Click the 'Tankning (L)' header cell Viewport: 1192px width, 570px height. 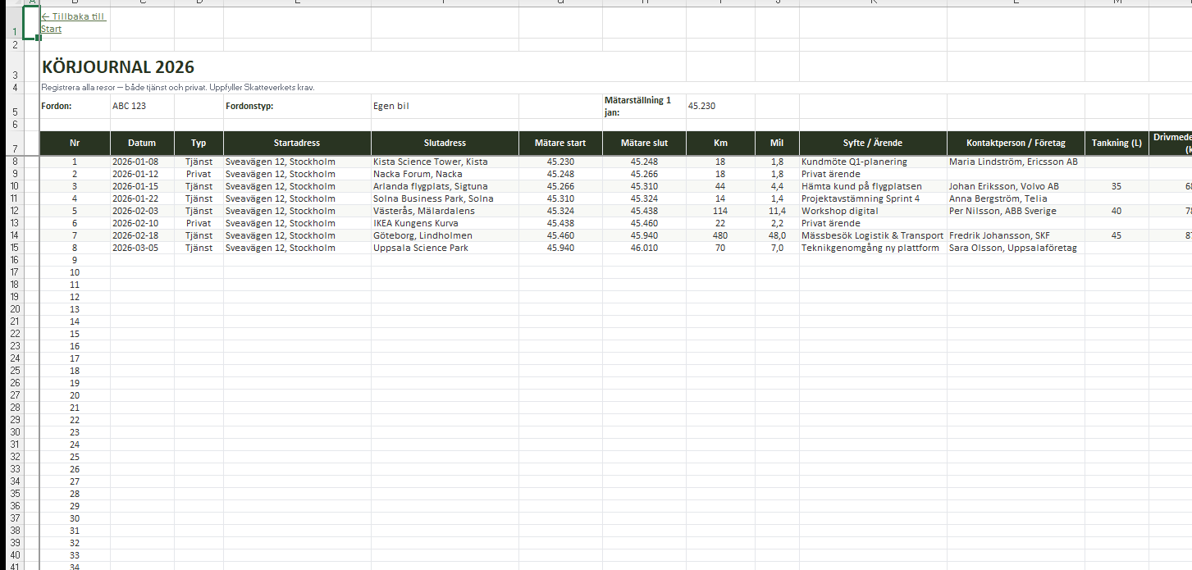[1117, 143]
